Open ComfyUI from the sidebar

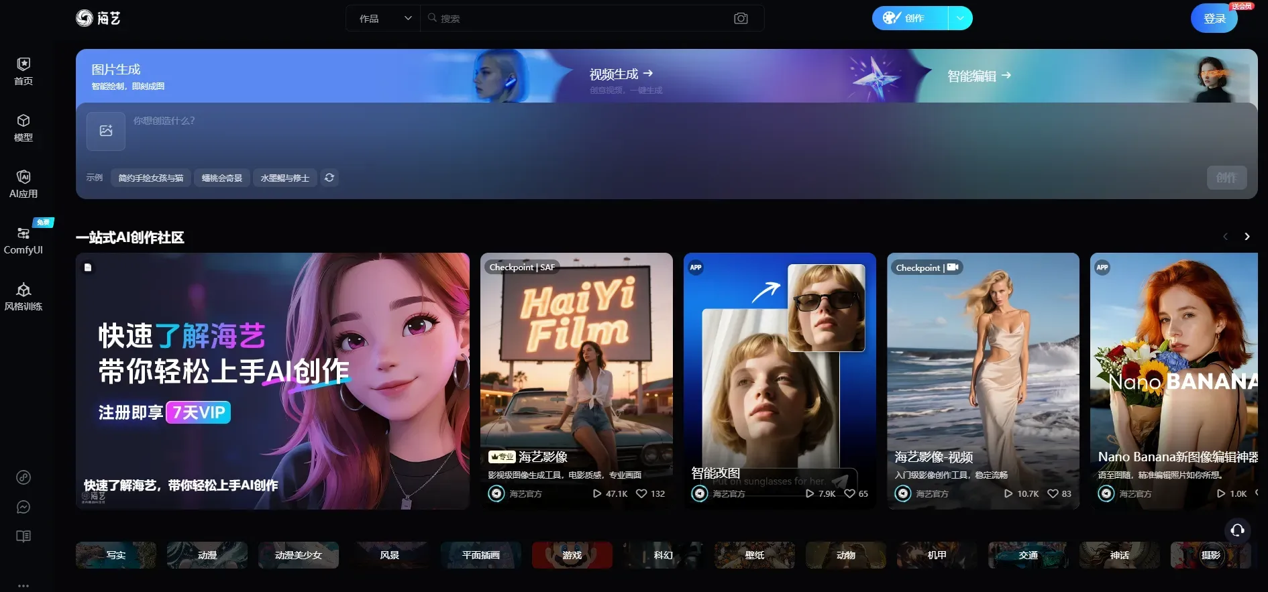coord(23,240)
